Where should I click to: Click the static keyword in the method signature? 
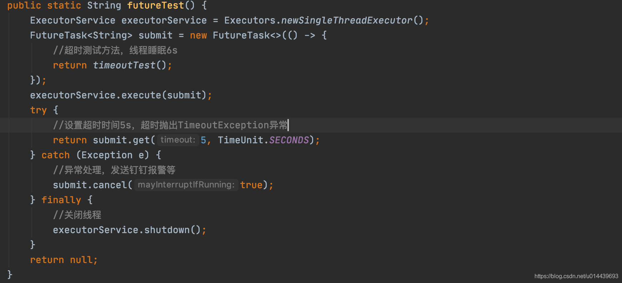64,5
